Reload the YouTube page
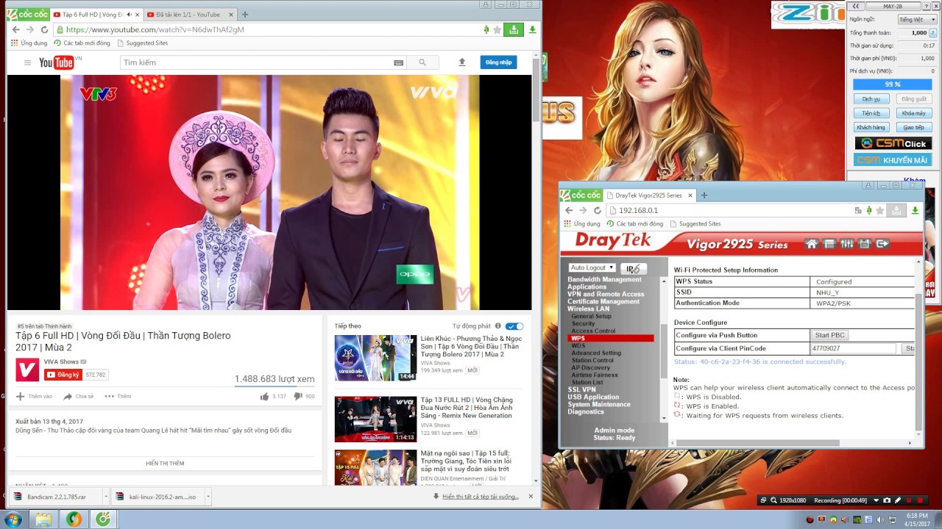 tap(44, 29)
